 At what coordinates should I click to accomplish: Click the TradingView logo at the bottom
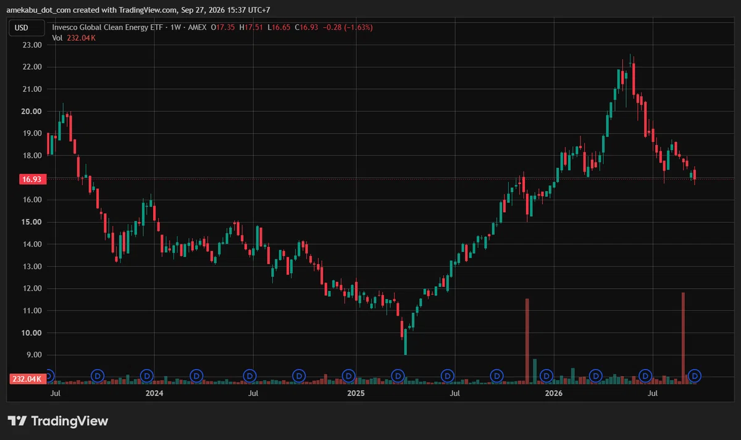click(58, 421)
